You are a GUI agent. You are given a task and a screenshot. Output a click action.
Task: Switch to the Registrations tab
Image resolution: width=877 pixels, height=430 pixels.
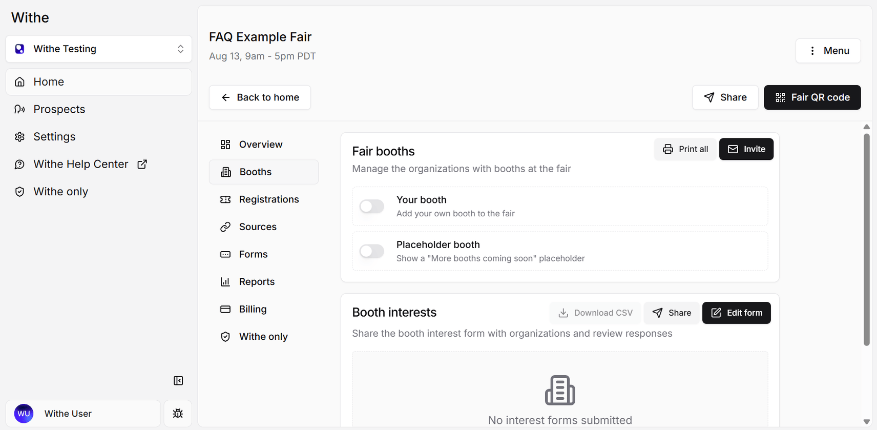(x=264, y=199)
